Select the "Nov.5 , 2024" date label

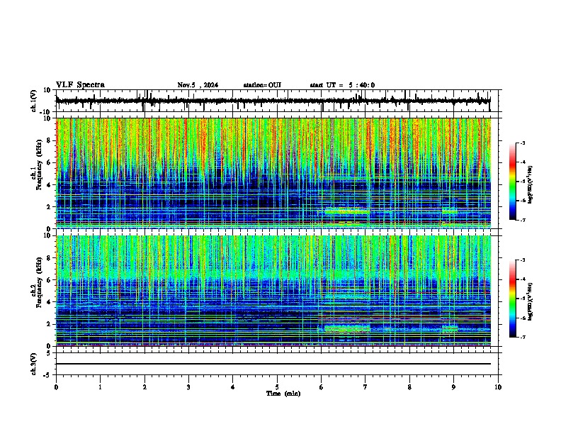tap(198, 85)
